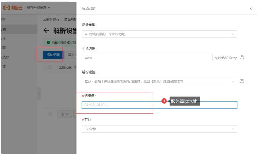Expand the 解析线路 dropdown
The image size is (257, 154).
160,81
